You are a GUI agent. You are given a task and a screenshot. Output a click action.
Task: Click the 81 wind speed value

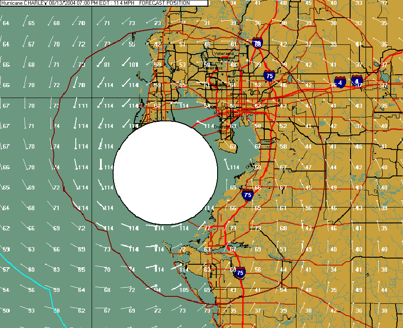pos(107,65)
